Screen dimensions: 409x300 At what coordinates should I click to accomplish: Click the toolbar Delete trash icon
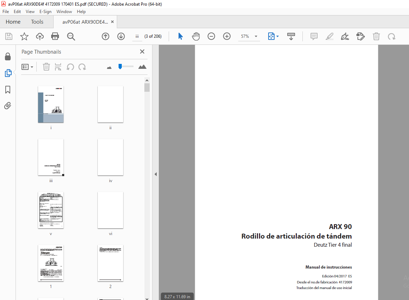(376, 36)
